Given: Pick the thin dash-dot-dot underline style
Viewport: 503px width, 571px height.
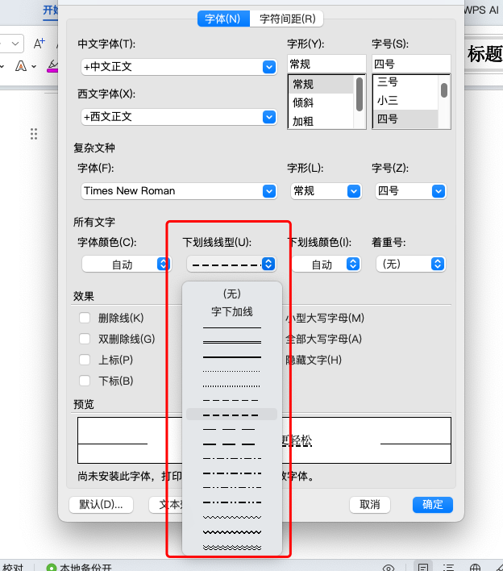Looking at the screenshot, I should click(x=232, y=488).
